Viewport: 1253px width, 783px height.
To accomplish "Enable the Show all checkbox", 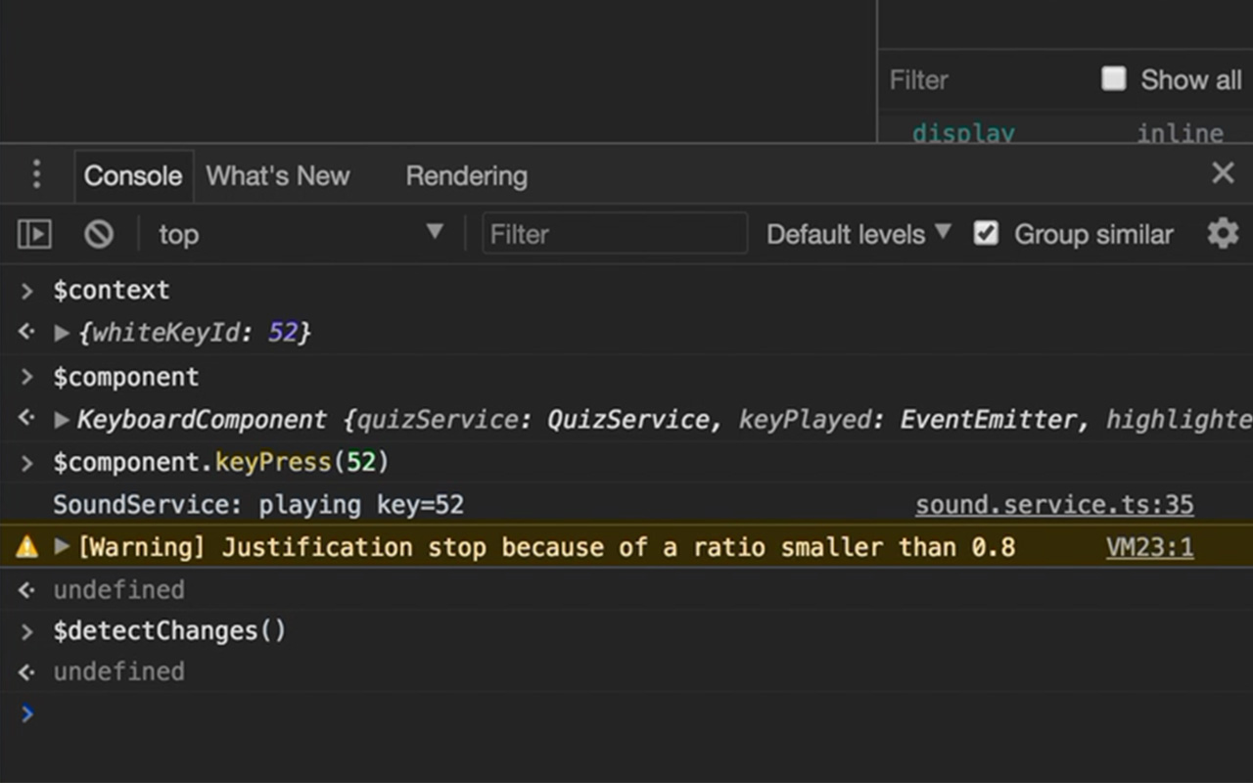I will point(1113,78).
